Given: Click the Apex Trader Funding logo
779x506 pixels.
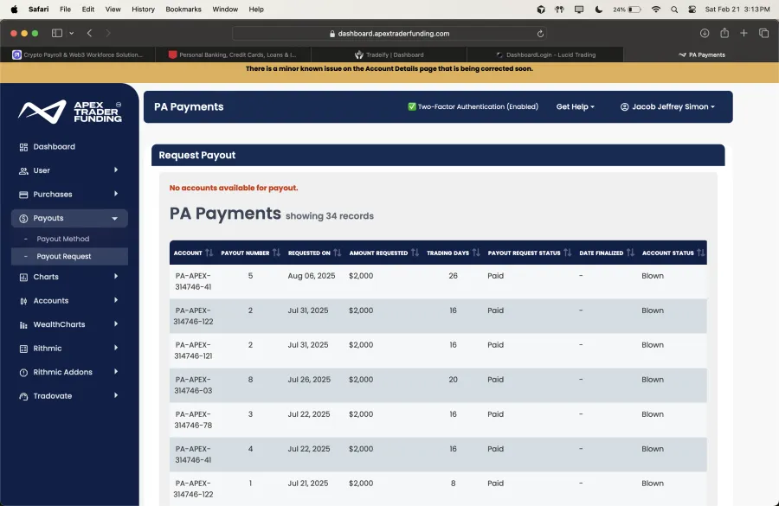Looking at the screenshot, I should (69, 112).
